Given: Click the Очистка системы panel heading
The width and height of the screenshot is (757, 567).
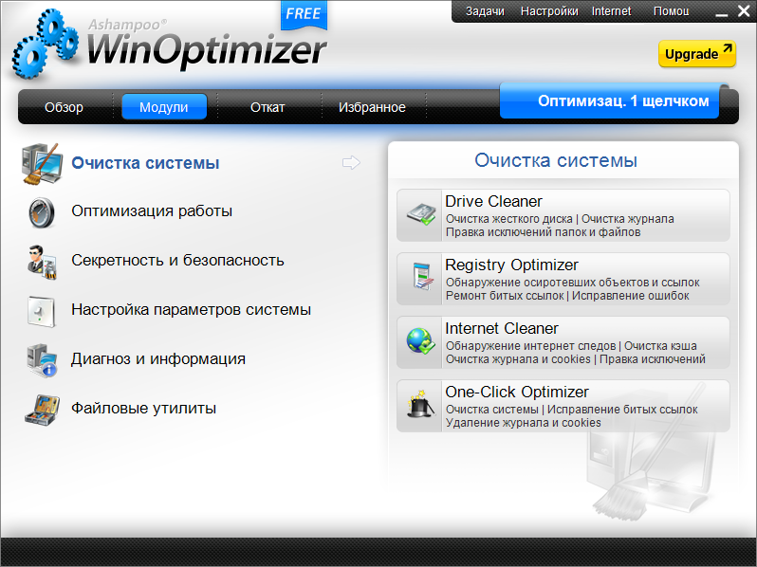Looking at the screenshot, I should coord(556,160).
